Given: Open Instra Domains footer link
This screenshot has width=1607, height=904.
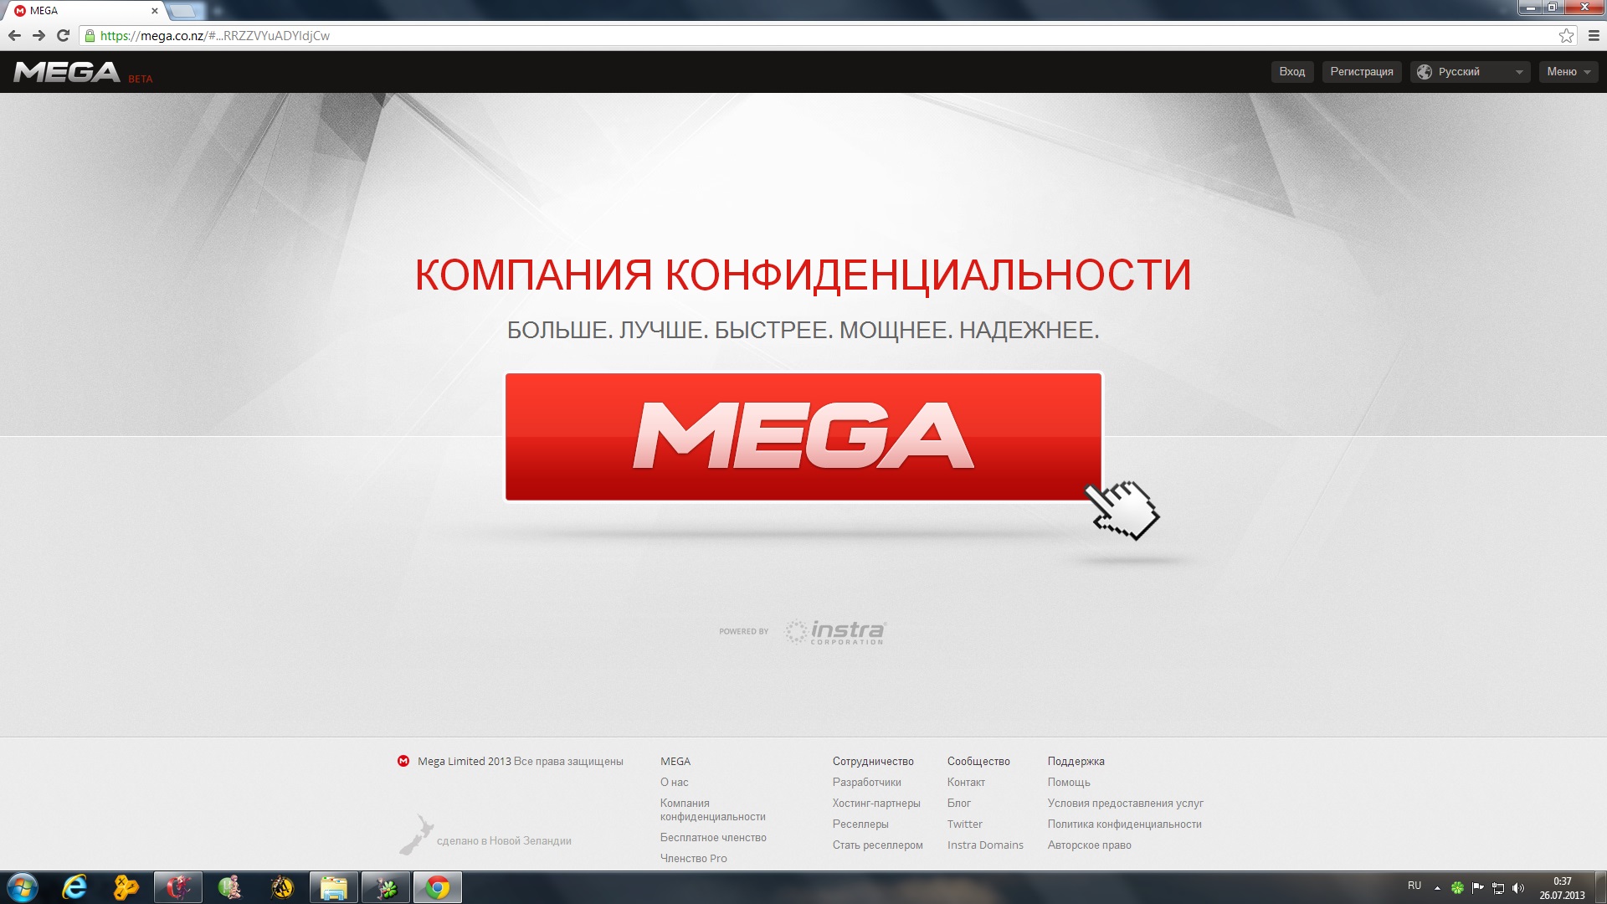Looking at the screenshot, I should [985, 845].
